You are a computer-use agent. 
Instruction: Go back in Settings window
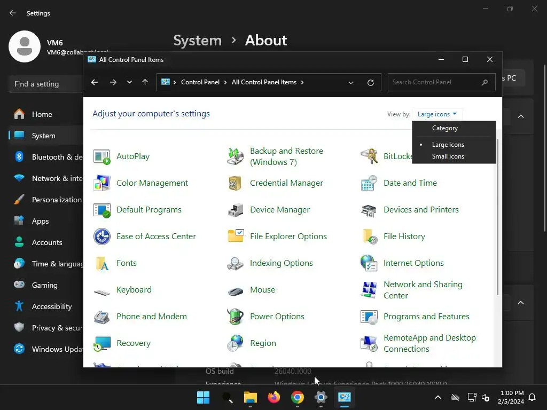[x=13, y=13]
